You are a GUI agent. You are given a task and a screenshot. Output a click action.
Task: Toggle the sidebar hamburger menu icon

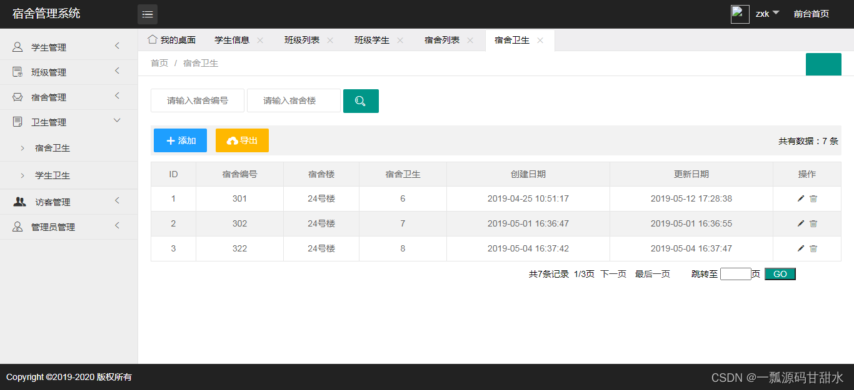pos(148,14)
